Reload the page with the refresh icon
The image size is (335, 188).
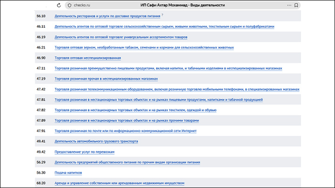(59, 5)
